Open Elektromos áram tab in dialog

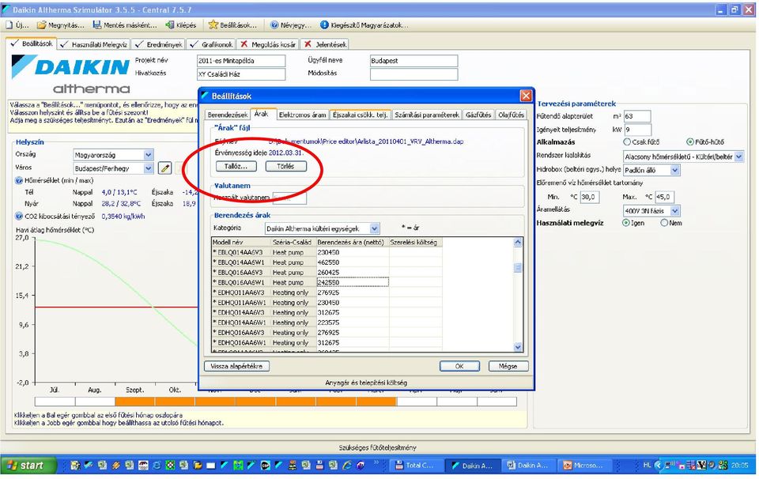(303, 115)
